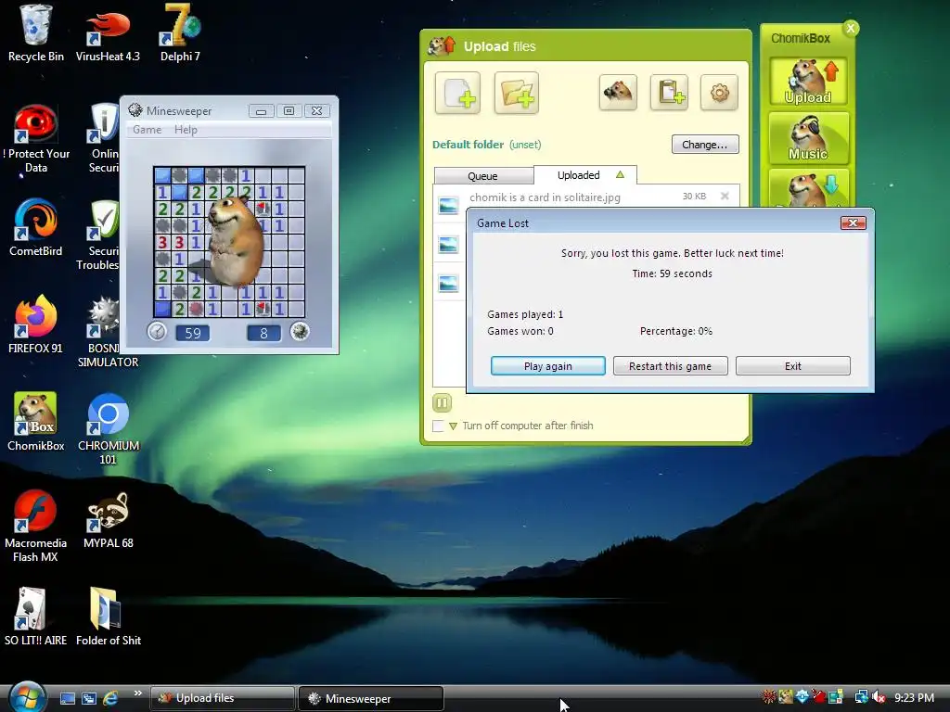Launch FIREFOX 91 desktop shortcut
Screen dimensions: 950x712
36,324
